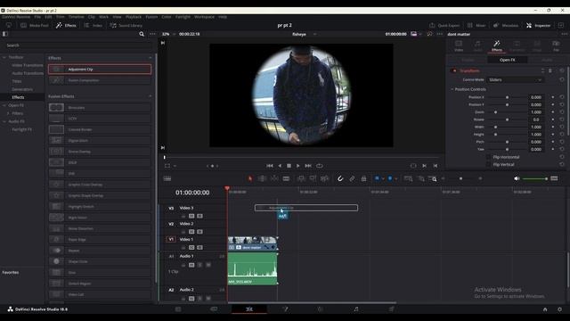Add keyframe for Position Y

[x=553, y=104]
